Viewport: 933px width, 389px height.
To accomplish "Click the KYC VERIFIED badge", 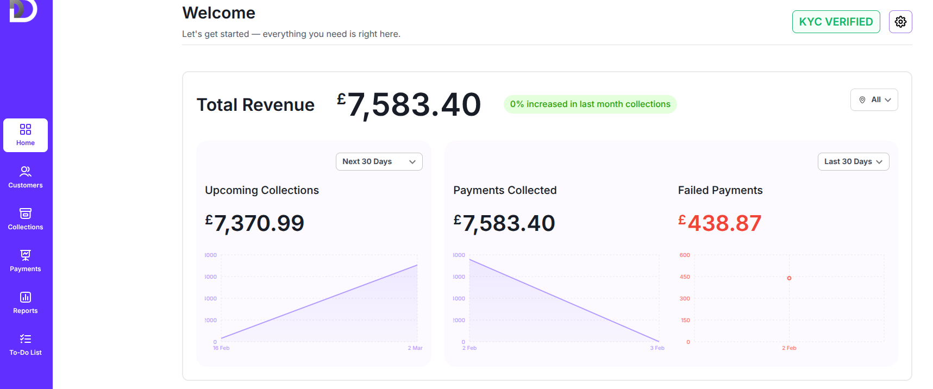I will [x=836, y=22].
